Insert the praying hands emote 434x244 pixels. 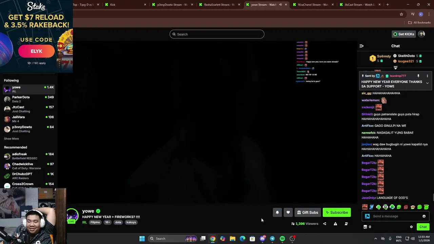click(372, 207)
